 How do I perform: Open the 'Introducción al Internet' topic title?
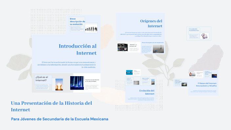click(x=78, y=50)
